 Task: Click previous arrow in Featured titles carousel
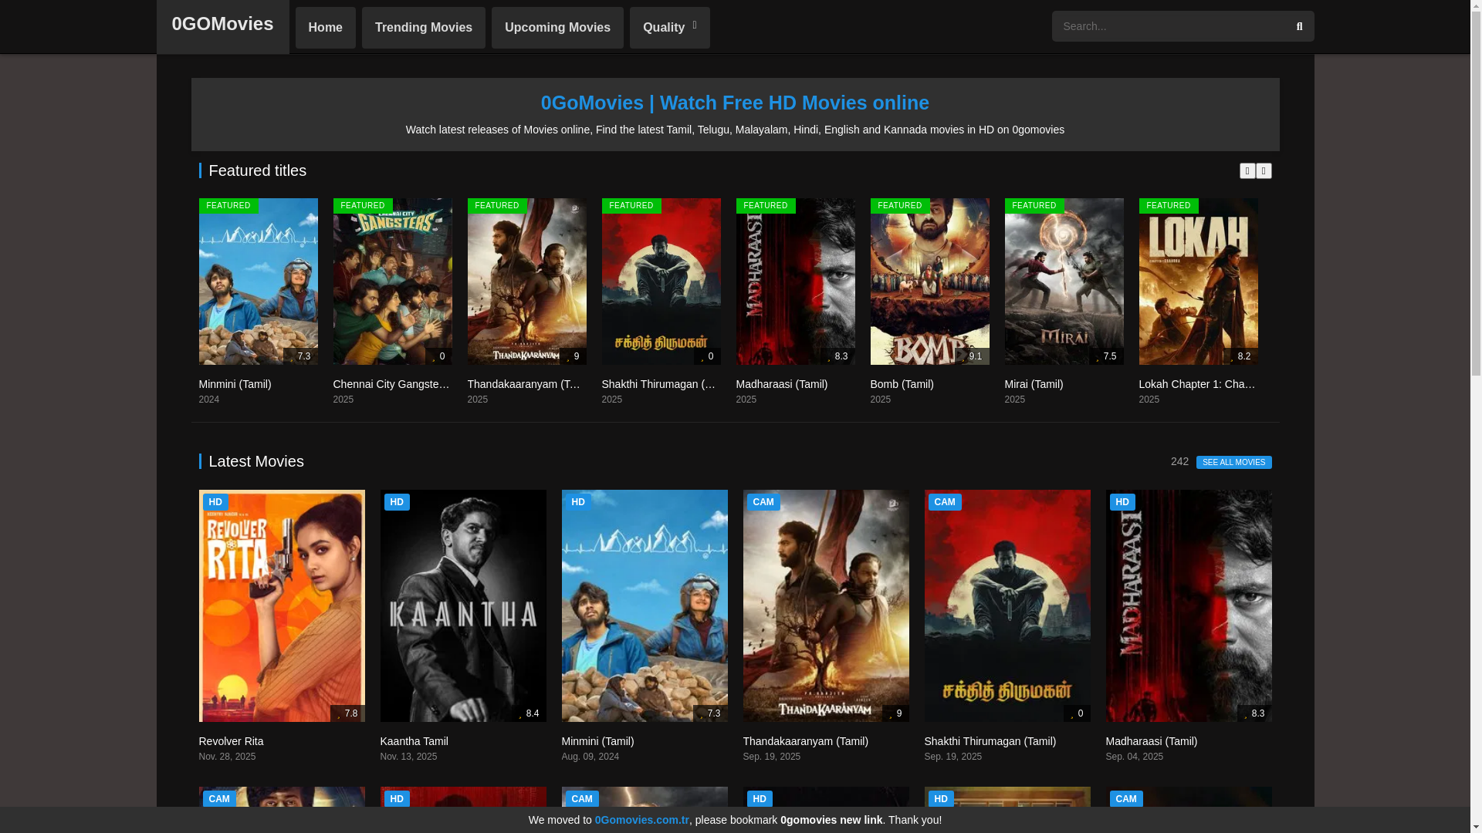click(x=1247, y=170)
